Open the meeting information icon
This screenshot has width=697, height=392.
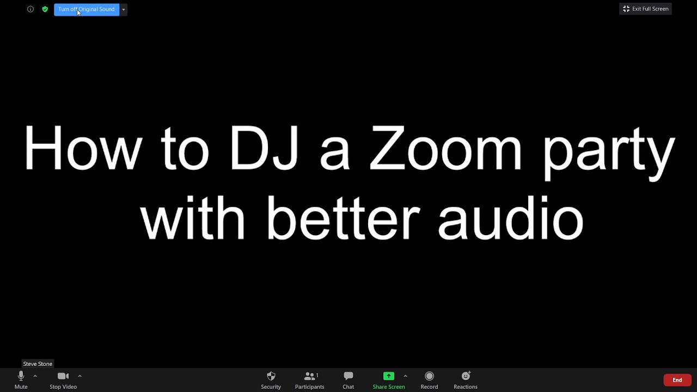click(x=30, y=9)
